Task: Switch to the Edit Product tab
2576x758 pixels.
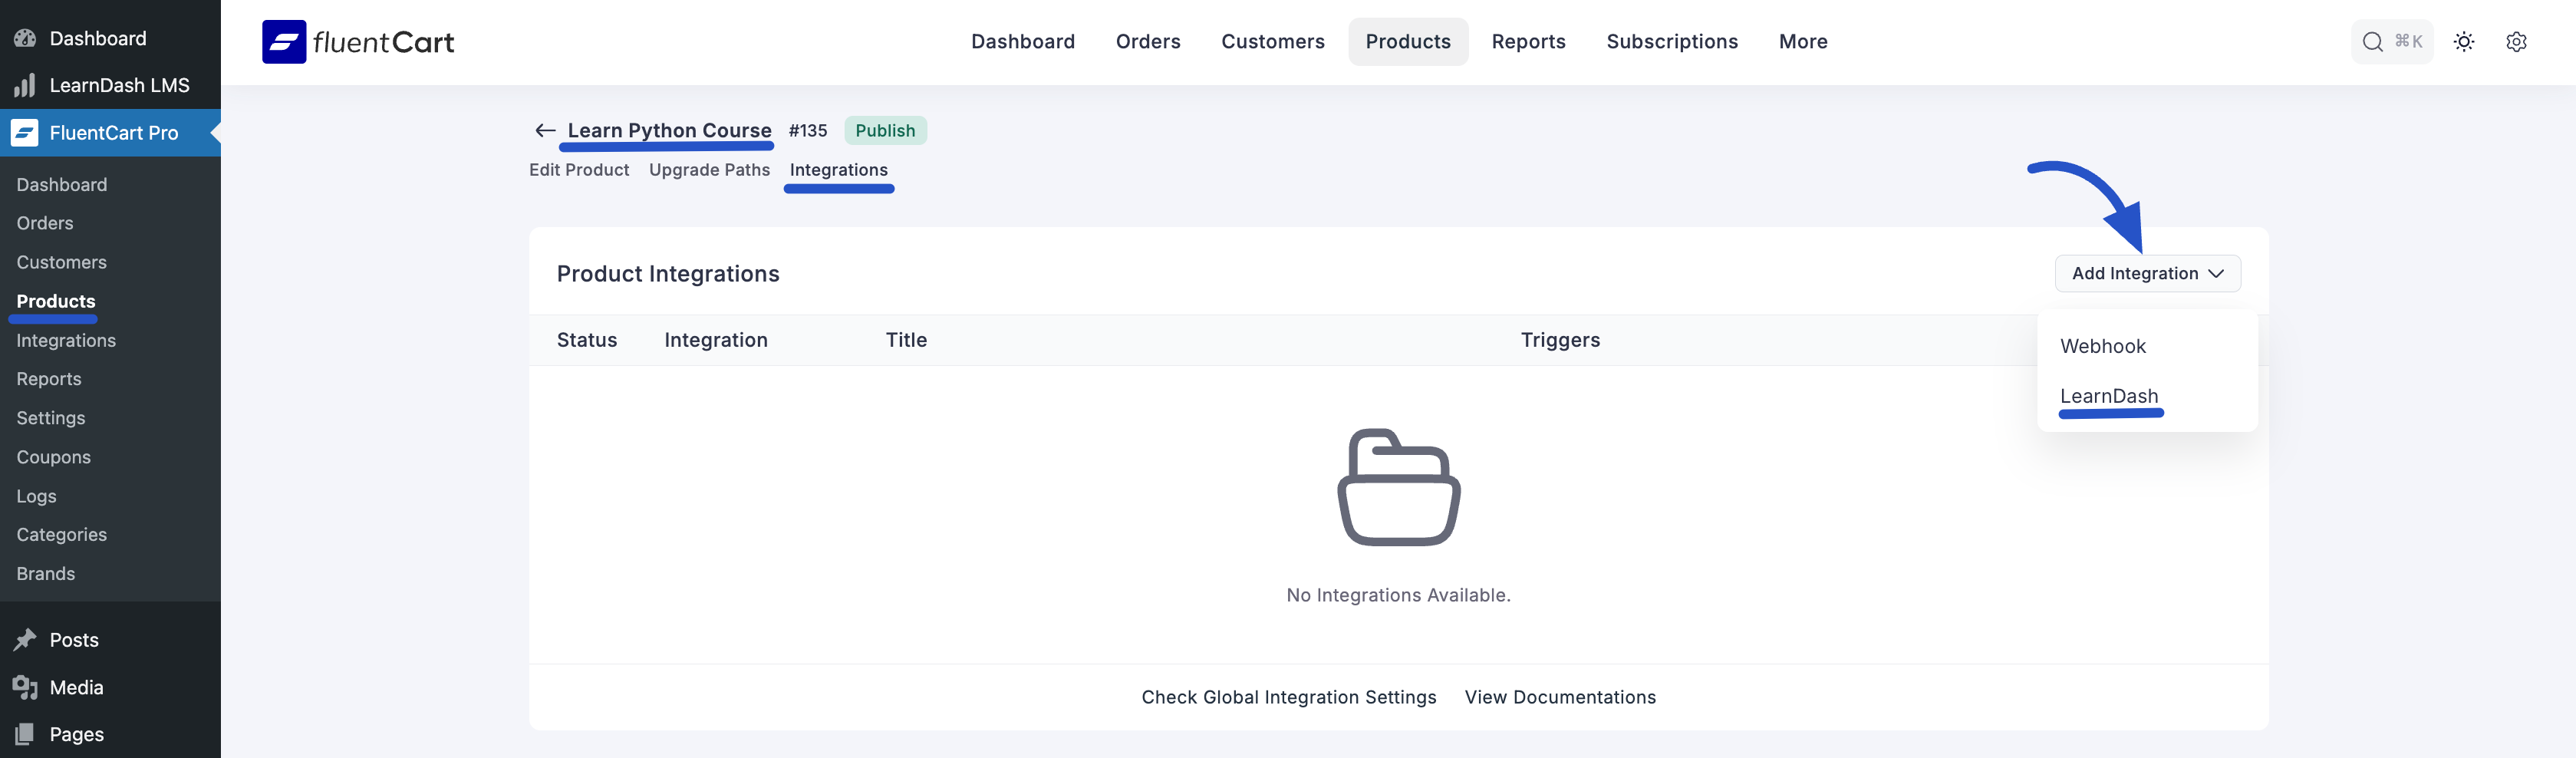Action: pos(579,170)
